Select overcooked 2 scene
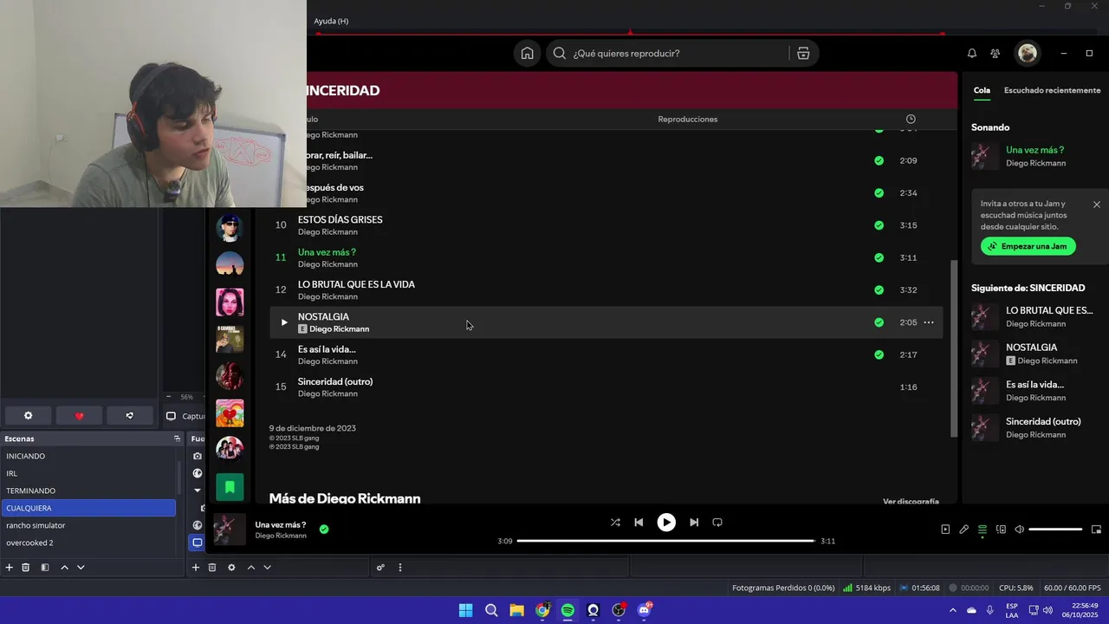Image resolution: width=1109 pixels, height=624 pixels. pyautogui.click(x=88, y=543)
